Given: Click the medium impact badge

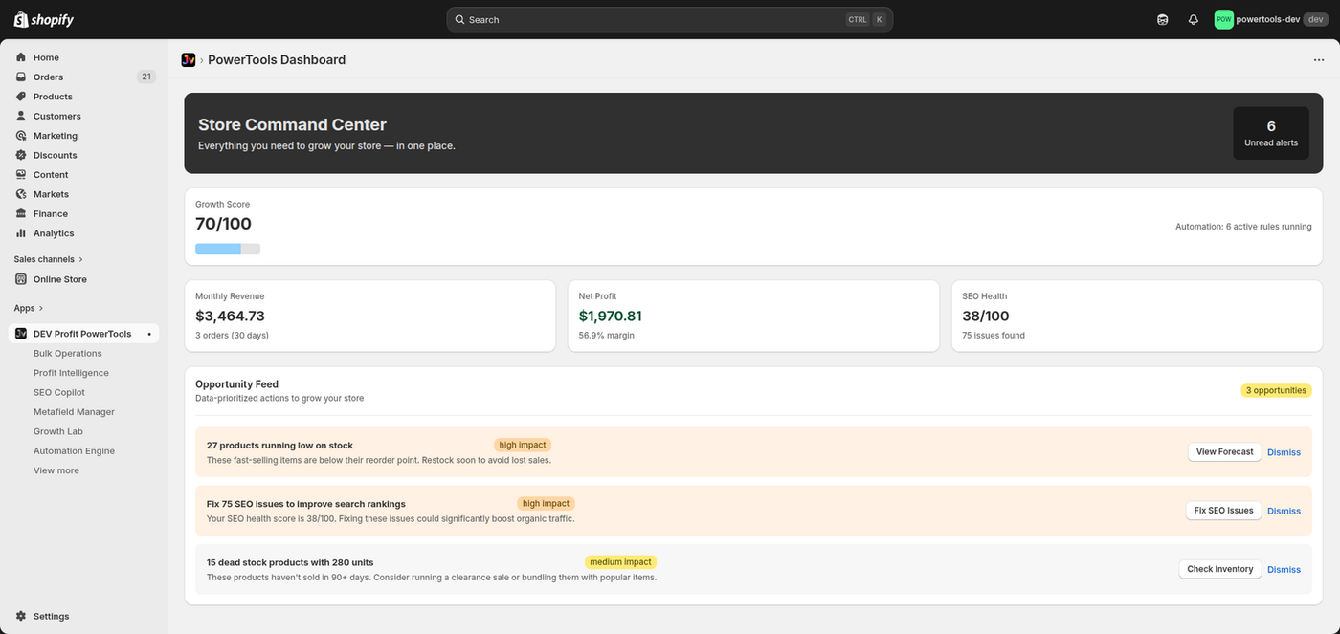Looking at the screenshot, I should point(620,562).
